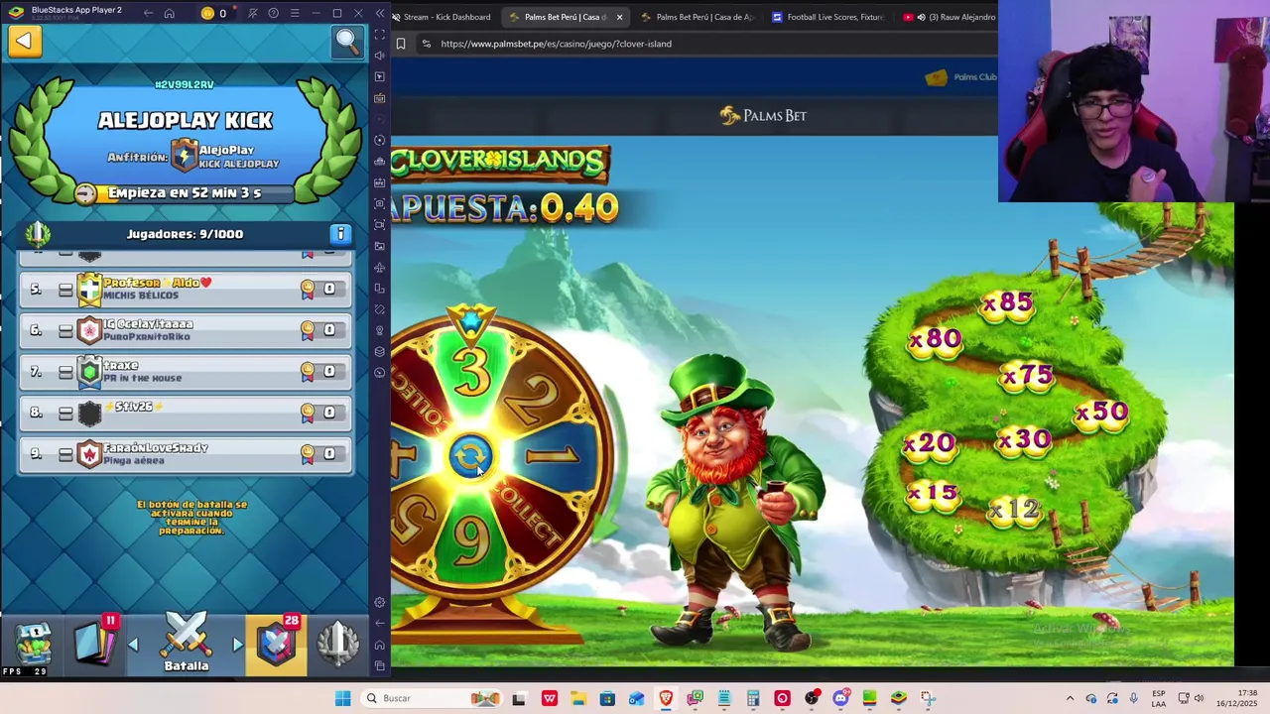Open the tournaments laurel sword tab
This screenshot has width=1270, height=714.
[x=337, y=643]
